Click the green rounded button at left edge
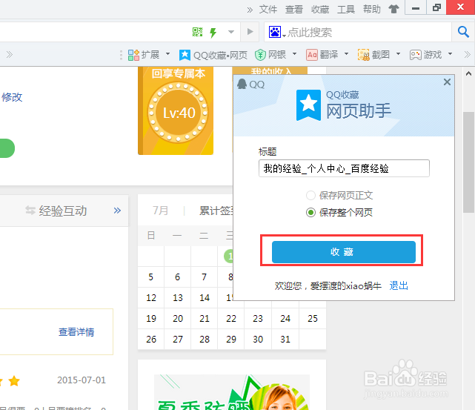The image size is (475, 410). tap(7, 148)
